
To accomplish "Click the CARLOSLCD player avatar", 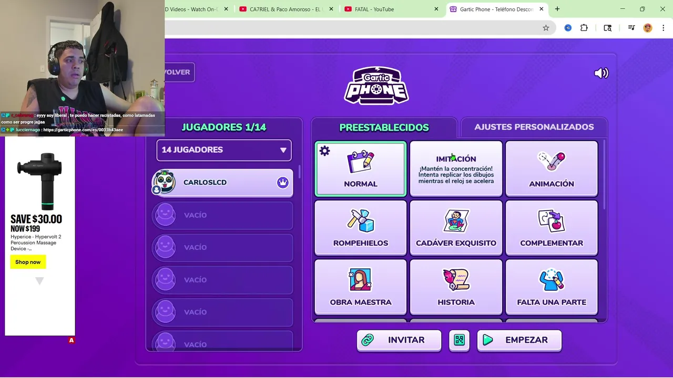I will 165,182.
